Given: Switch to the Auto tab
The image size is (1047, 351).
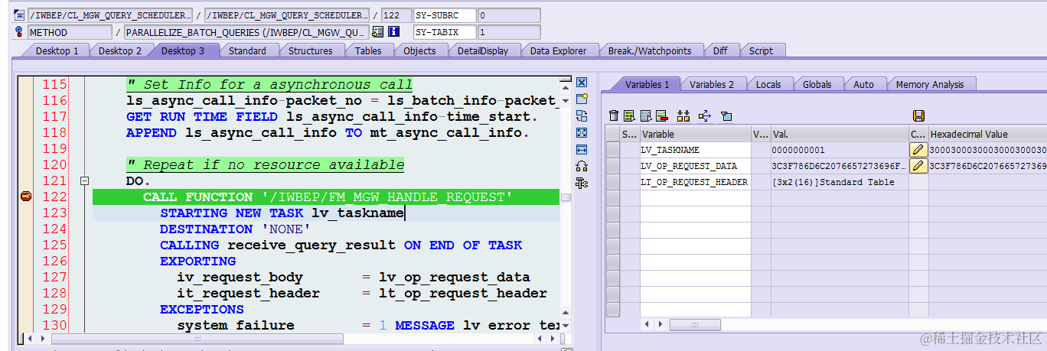Looking at the screenshot, I should coord(863,84).
